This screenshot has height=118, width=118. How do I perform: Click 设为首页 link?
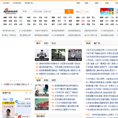pyautogui.click(x=6, y=3)
